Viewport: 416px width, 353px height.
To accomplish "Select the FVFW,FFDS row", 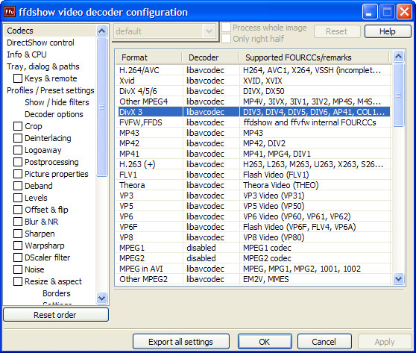I will tap(254, 122).
